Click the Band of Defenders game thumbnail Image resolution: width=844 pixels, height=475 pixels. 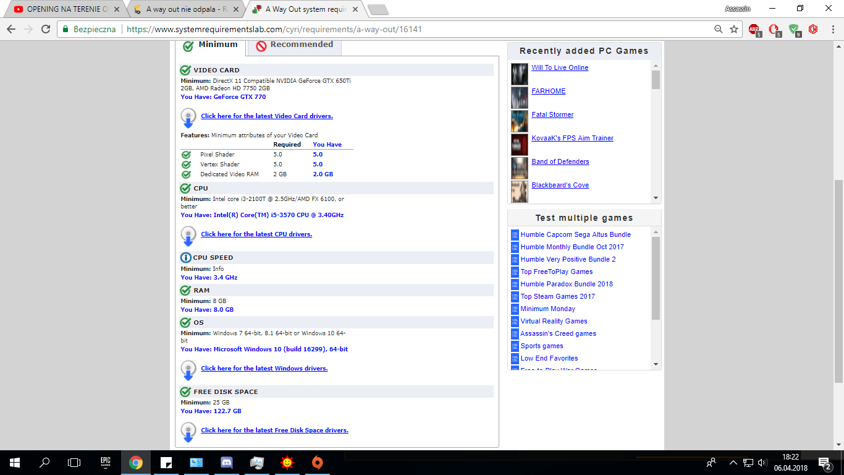point(520,168)
